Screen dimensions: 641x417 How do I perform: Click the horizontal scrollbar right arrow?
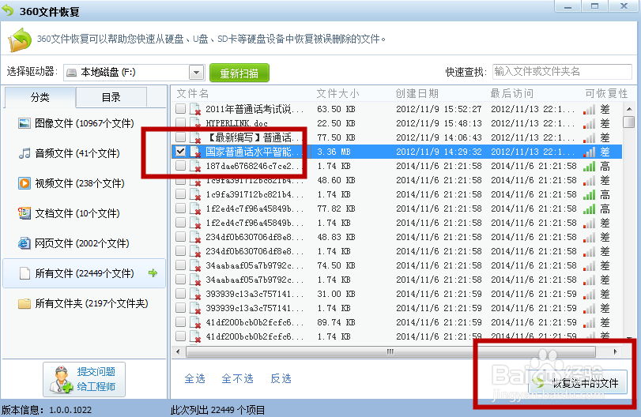pyautogui.click(x=615, y=351)
